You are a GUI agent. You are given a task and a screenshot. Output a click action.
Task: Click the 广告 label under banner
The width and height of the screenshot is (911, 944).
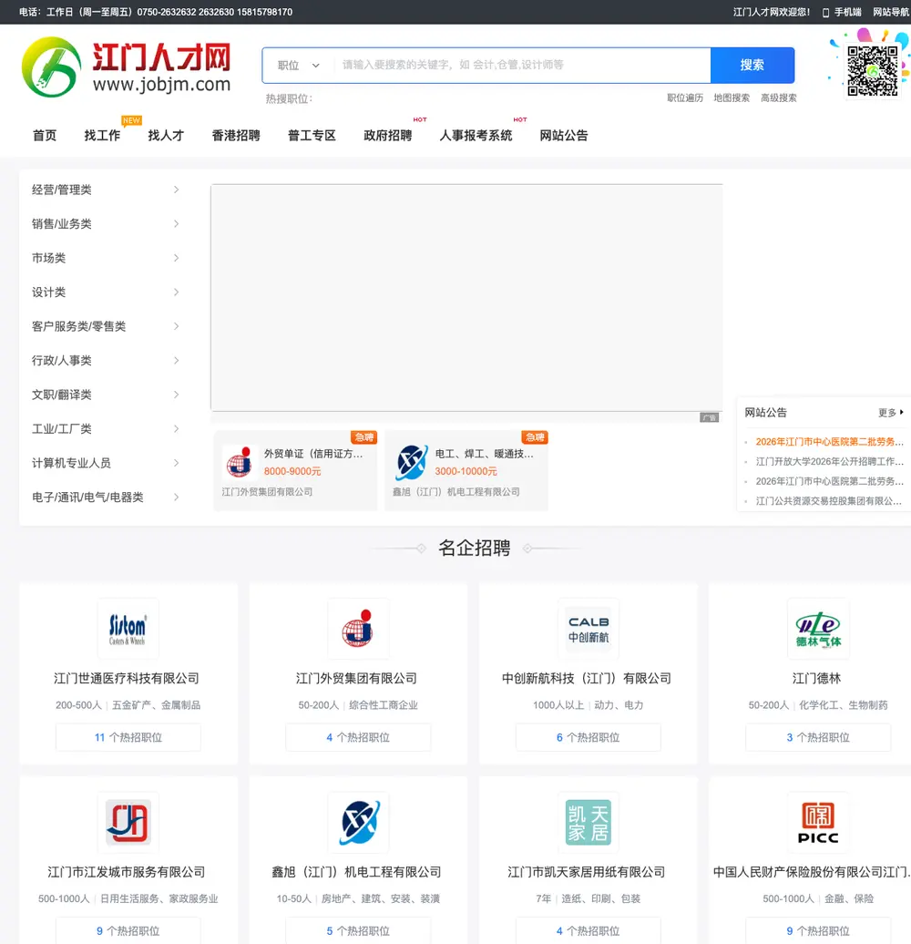710,417
